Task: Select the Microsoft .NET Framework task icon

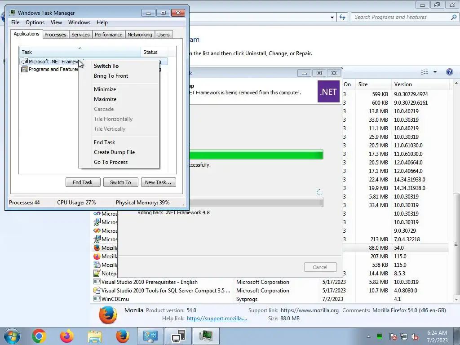Action: pos(25,61)
